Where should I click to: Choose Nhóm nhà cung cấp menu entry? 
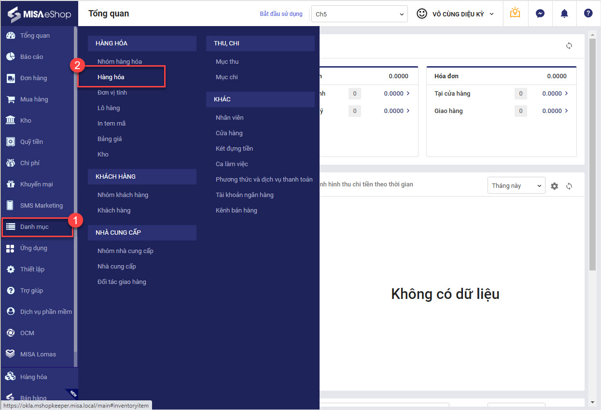(126, 251)
